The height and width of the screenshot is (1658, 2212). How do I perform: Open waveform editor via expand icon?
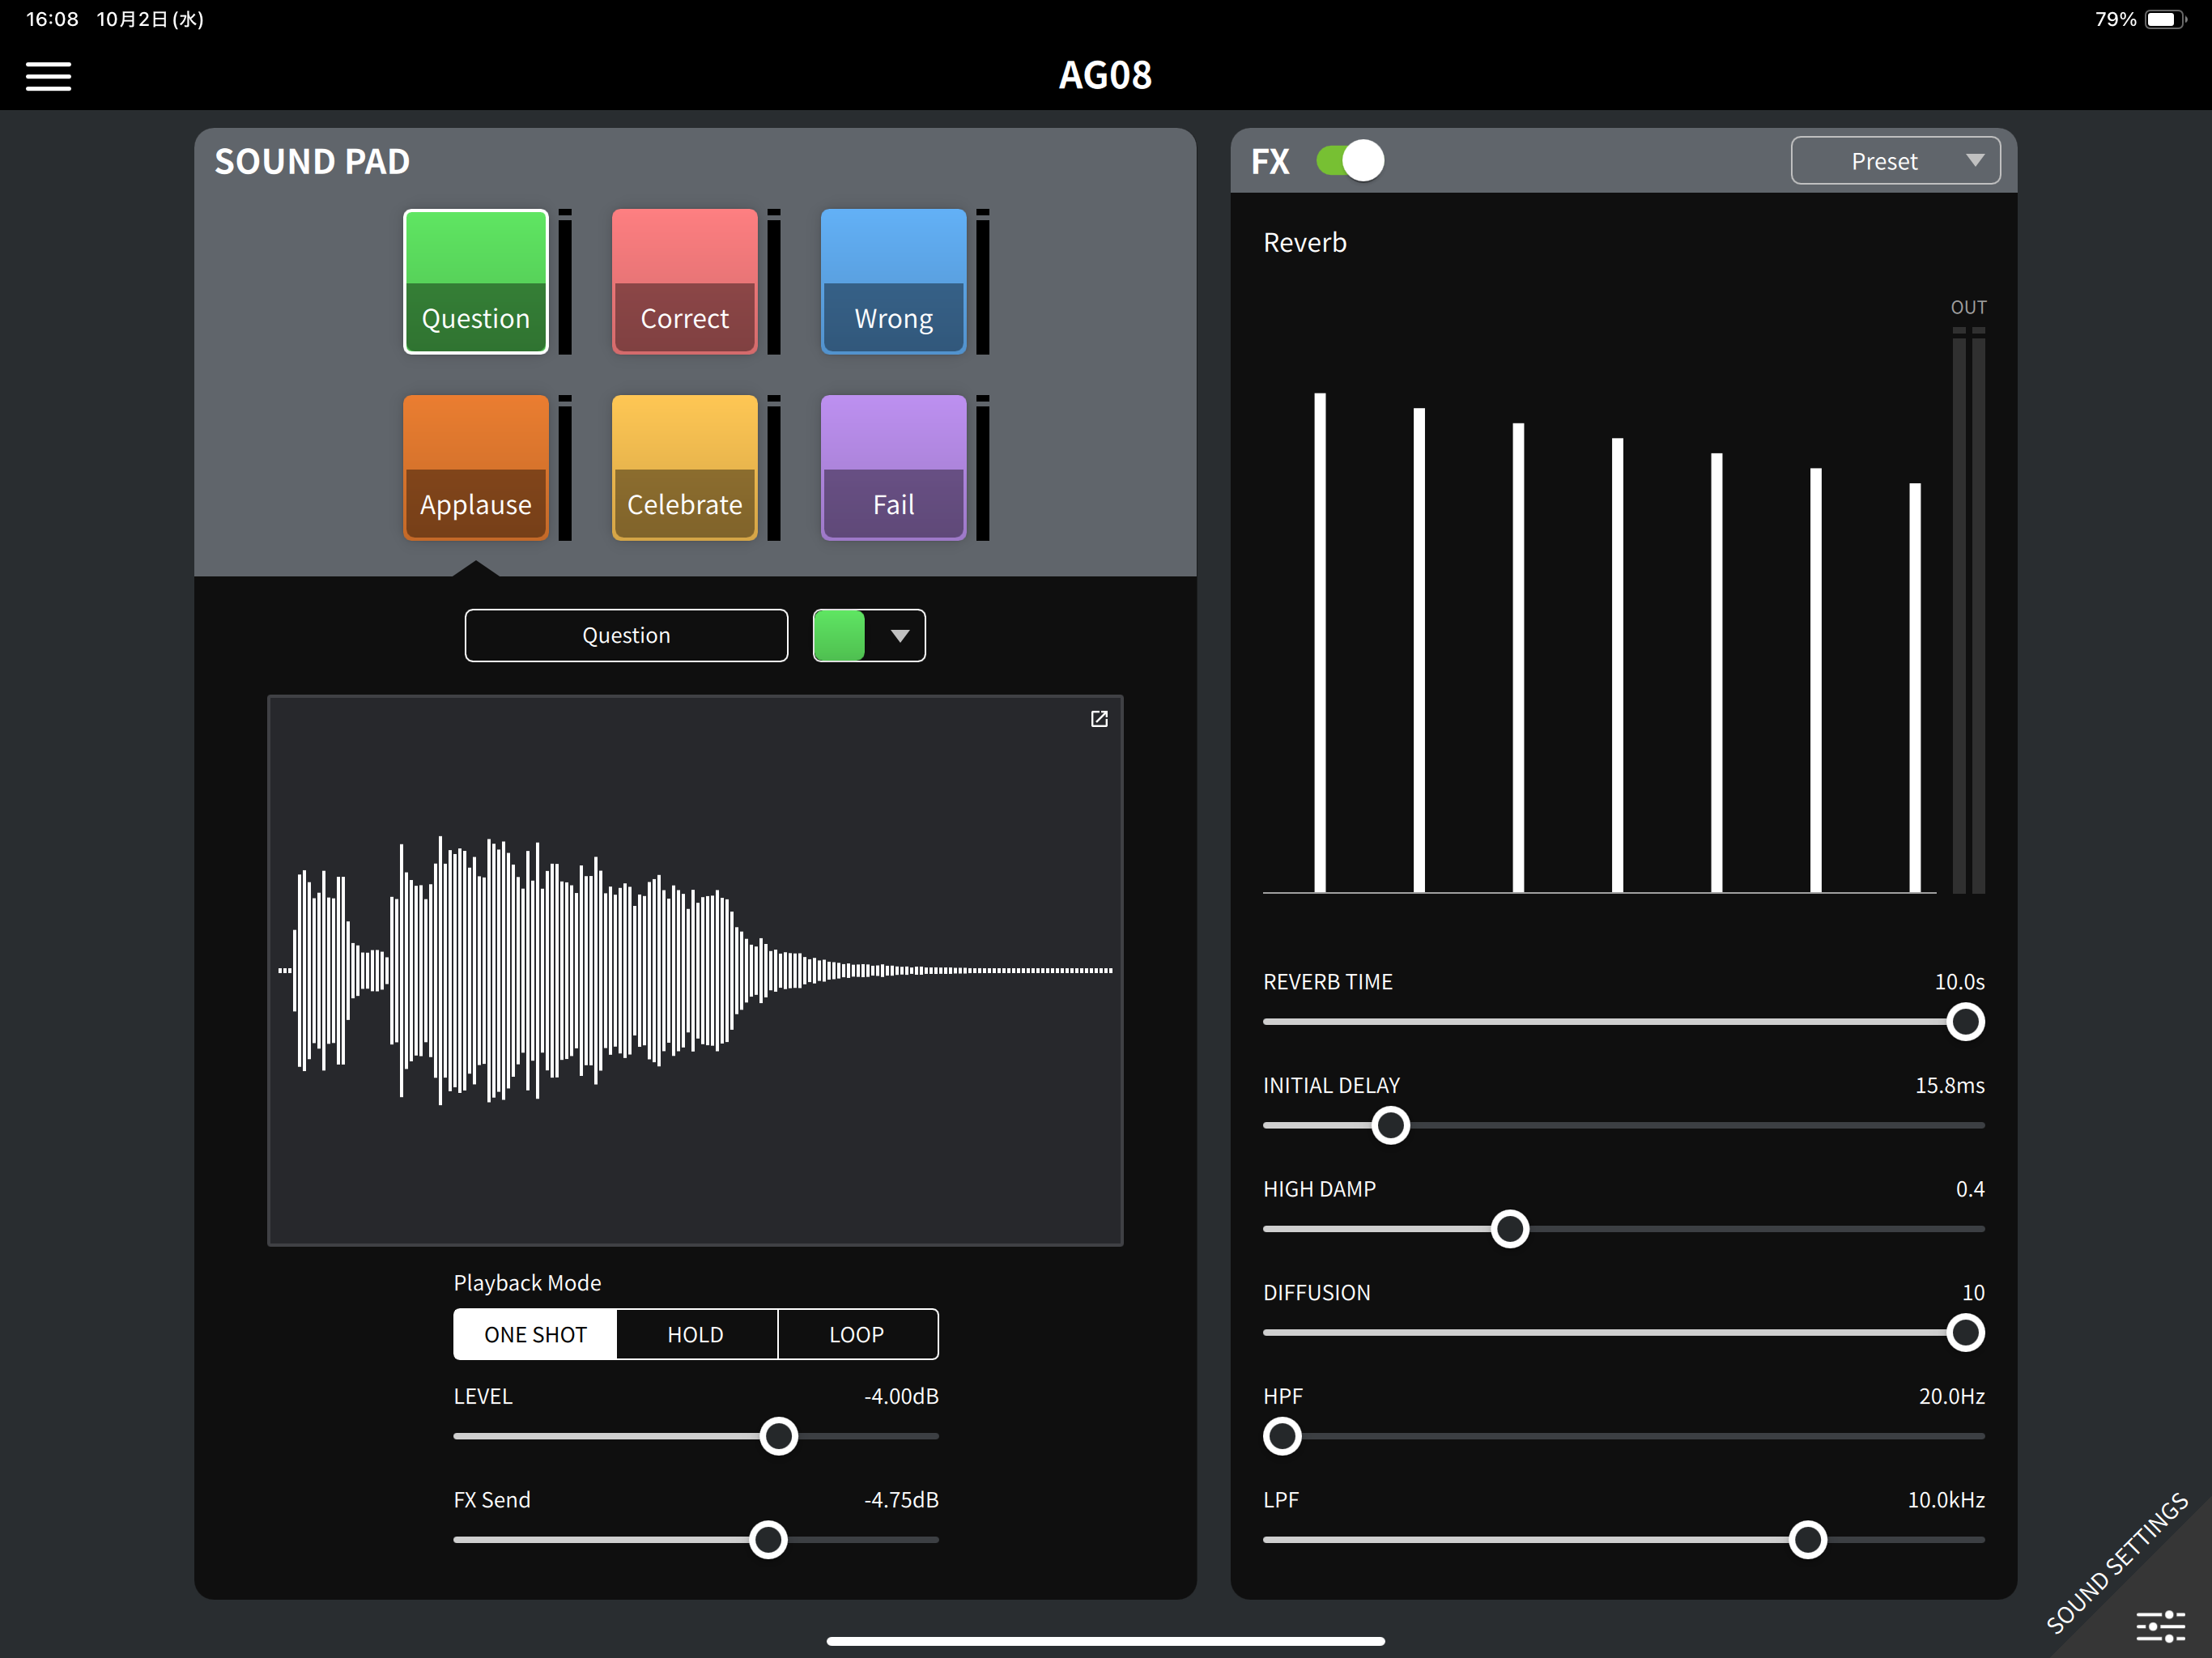pos(1098,719)
